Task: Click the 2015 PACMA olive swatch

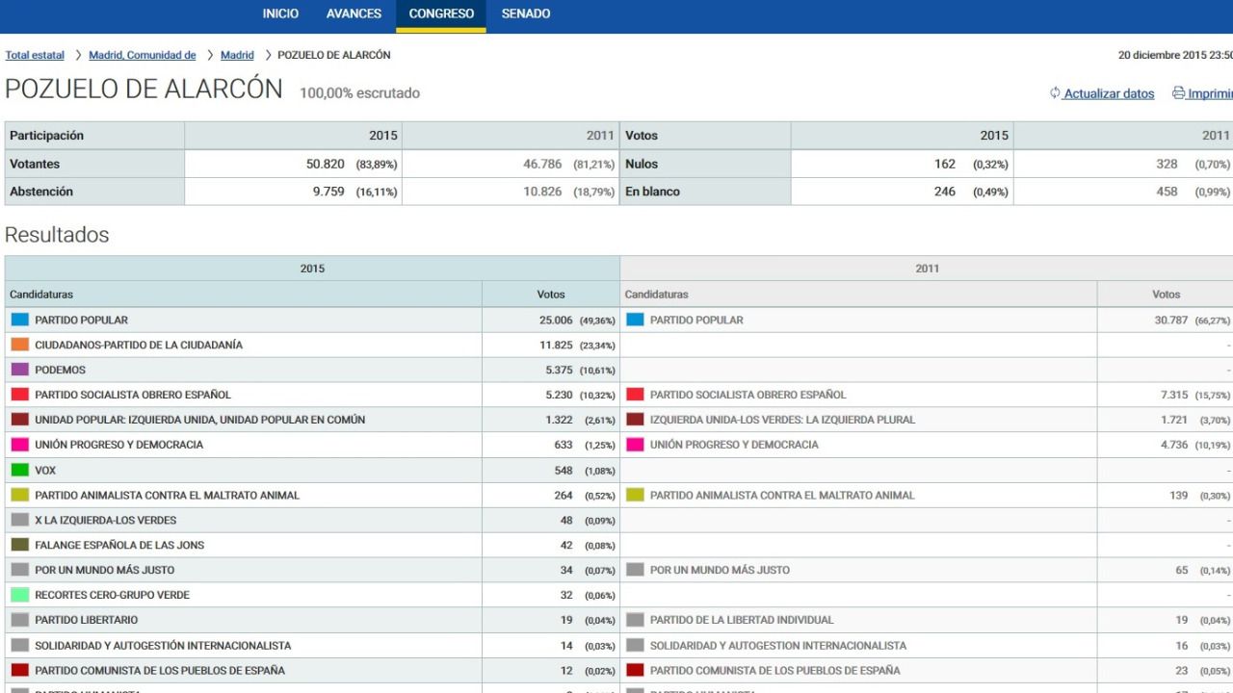Action: pos(19,495)
